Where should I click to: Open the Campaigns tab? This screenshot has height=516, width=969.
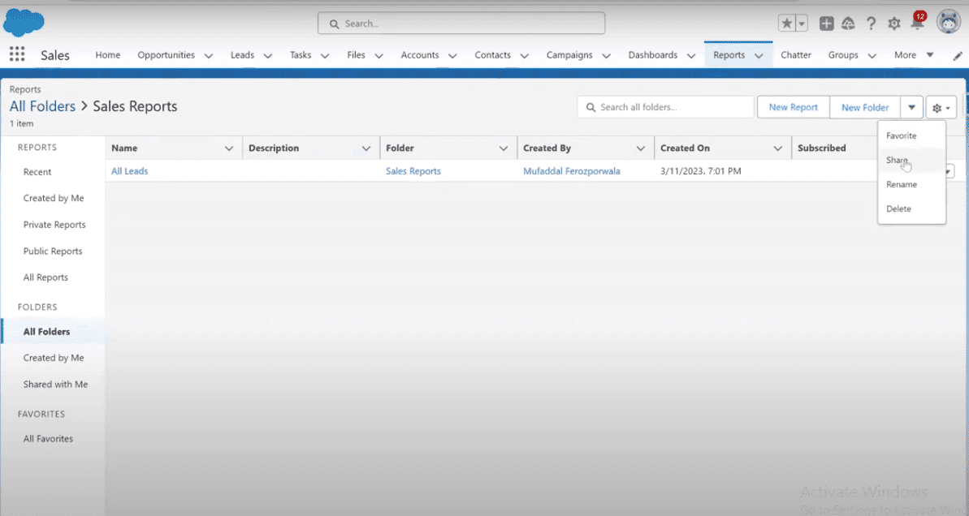pyautogui.click(x=569, y=55)
